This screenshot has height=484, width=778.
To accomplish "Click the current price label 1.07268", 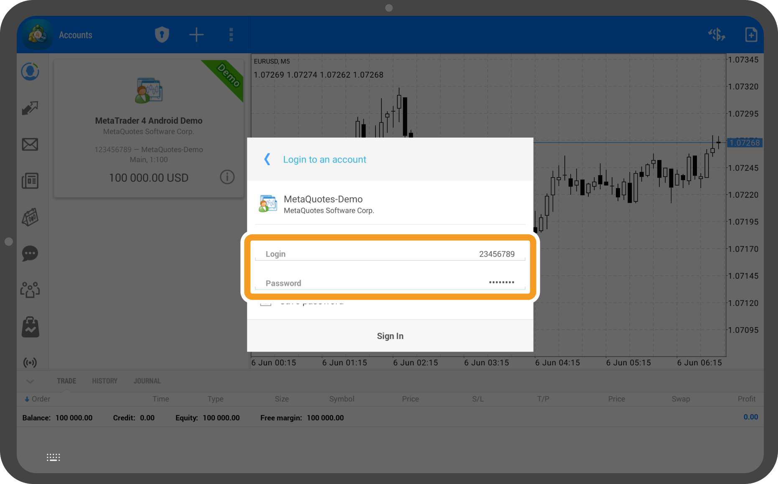I will click(745, 143).
